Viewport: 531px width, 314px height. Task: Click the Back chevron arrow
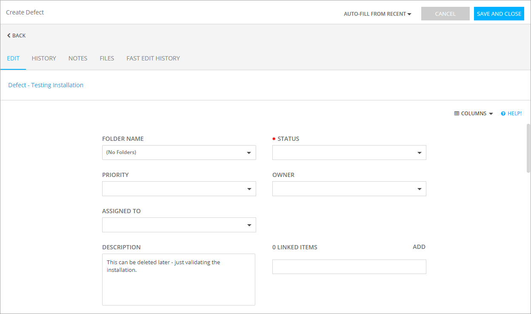9,36
